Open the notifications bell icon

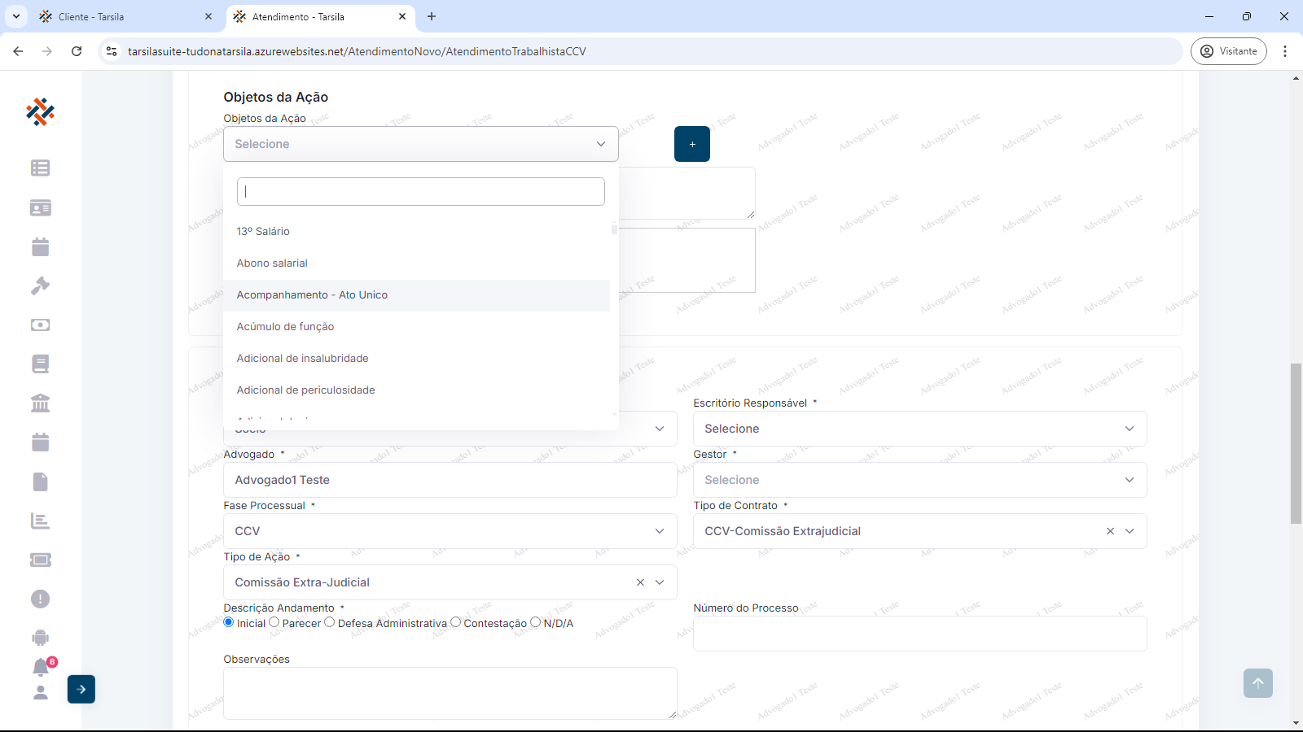[x=41, y=667]
